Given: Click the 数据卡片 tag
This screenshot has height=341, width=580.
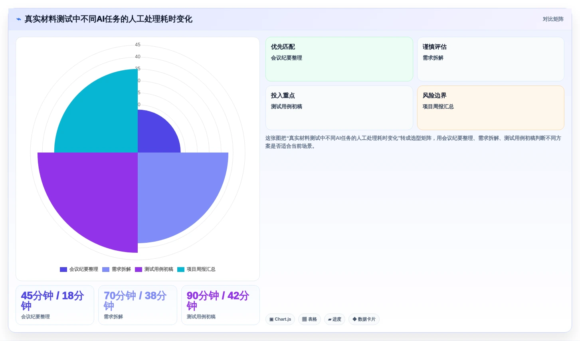Looking at the screenshot, I should (x=364, y=319).
